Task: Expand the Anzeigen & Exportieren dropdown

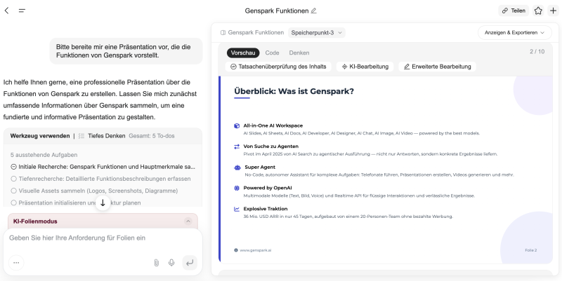Action: 514,32
